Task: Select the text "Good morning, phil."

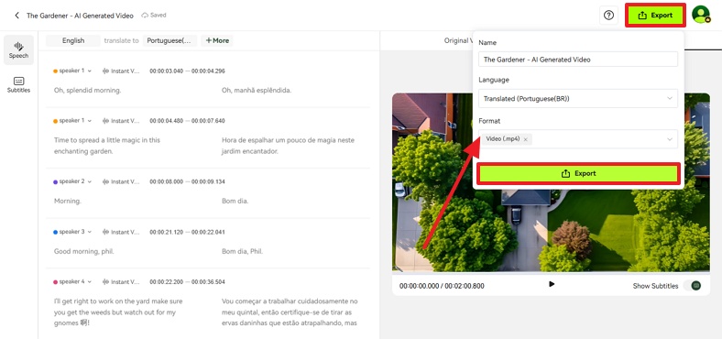Action: coord(83,251)
